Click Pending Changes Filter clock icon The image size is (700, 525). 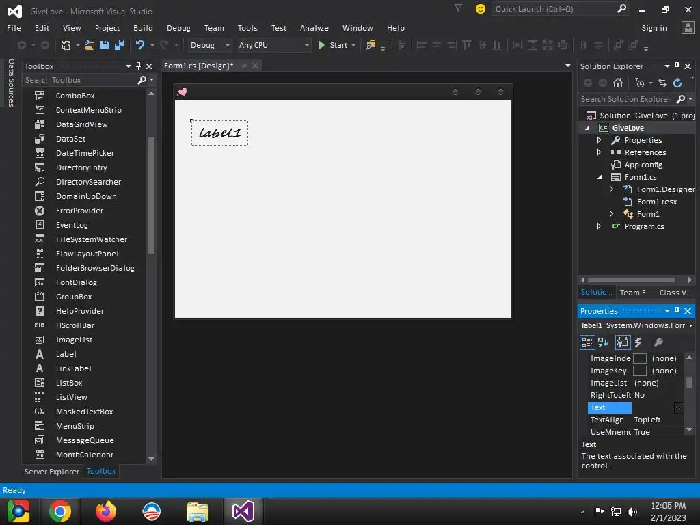point(640,83)
